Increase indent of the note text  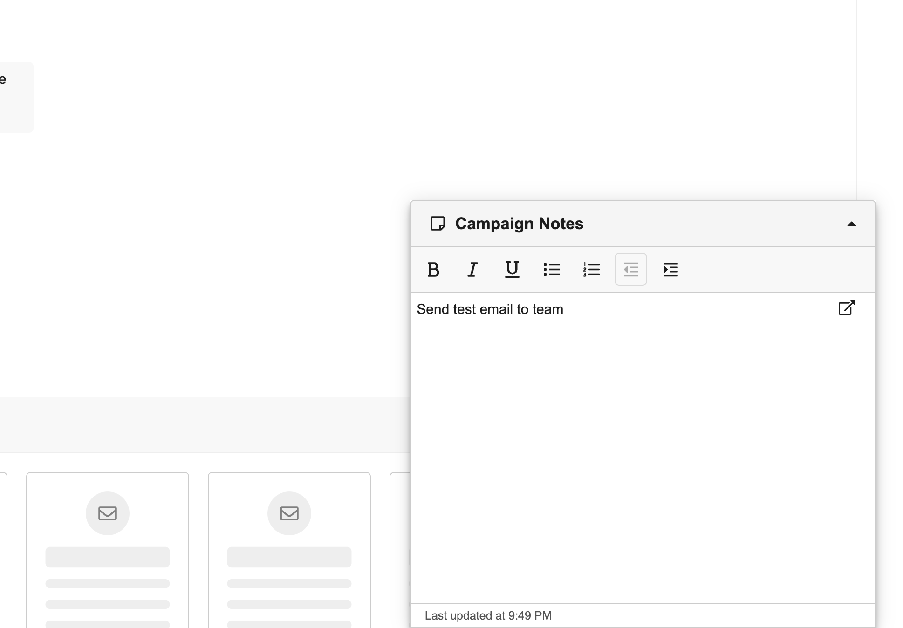670,270
